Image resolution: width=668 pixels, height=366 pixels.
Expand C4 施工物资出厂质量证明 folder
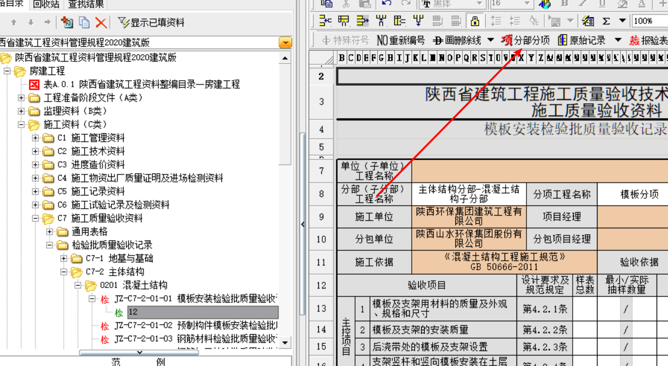(35, 179)
